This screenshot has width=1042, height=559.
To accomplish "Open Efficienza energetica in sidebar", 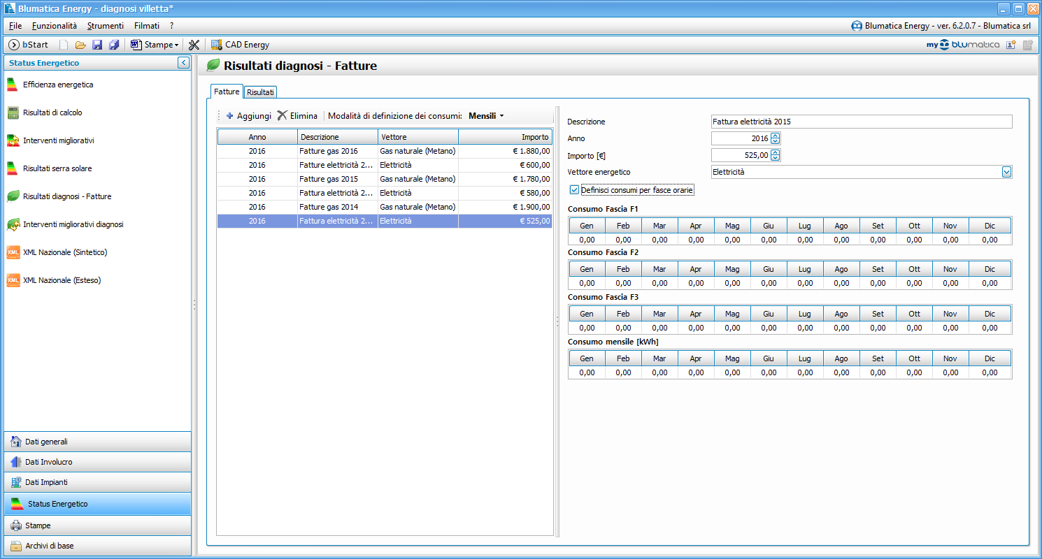I will click(x=57, y=85).
